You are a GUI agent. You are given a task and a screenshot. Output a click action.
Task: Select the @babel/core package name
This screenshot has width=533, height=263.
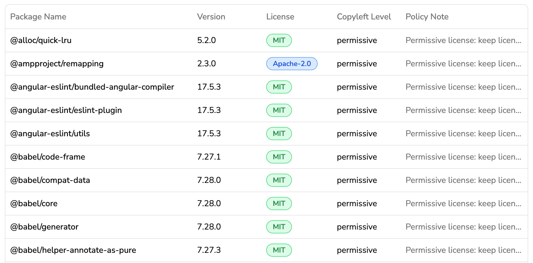[x=34, y=204]
